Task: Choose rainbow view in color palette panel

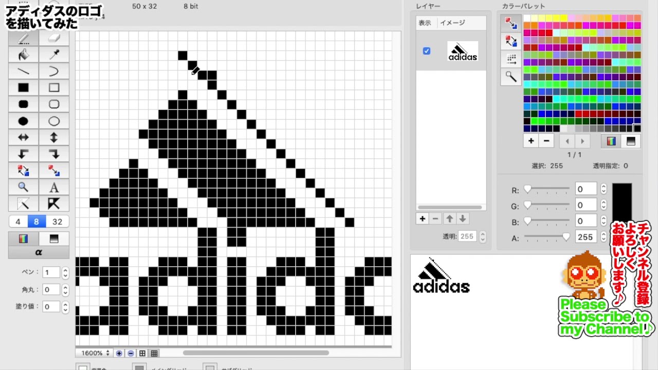Action: click(611, 141)
